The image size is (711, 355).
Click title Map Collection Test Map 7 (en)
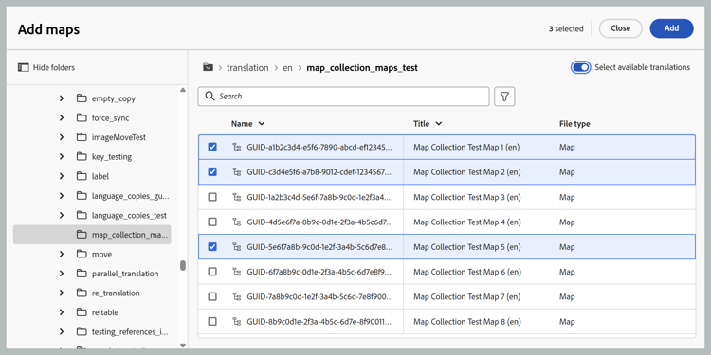click(x=467, y=296)
